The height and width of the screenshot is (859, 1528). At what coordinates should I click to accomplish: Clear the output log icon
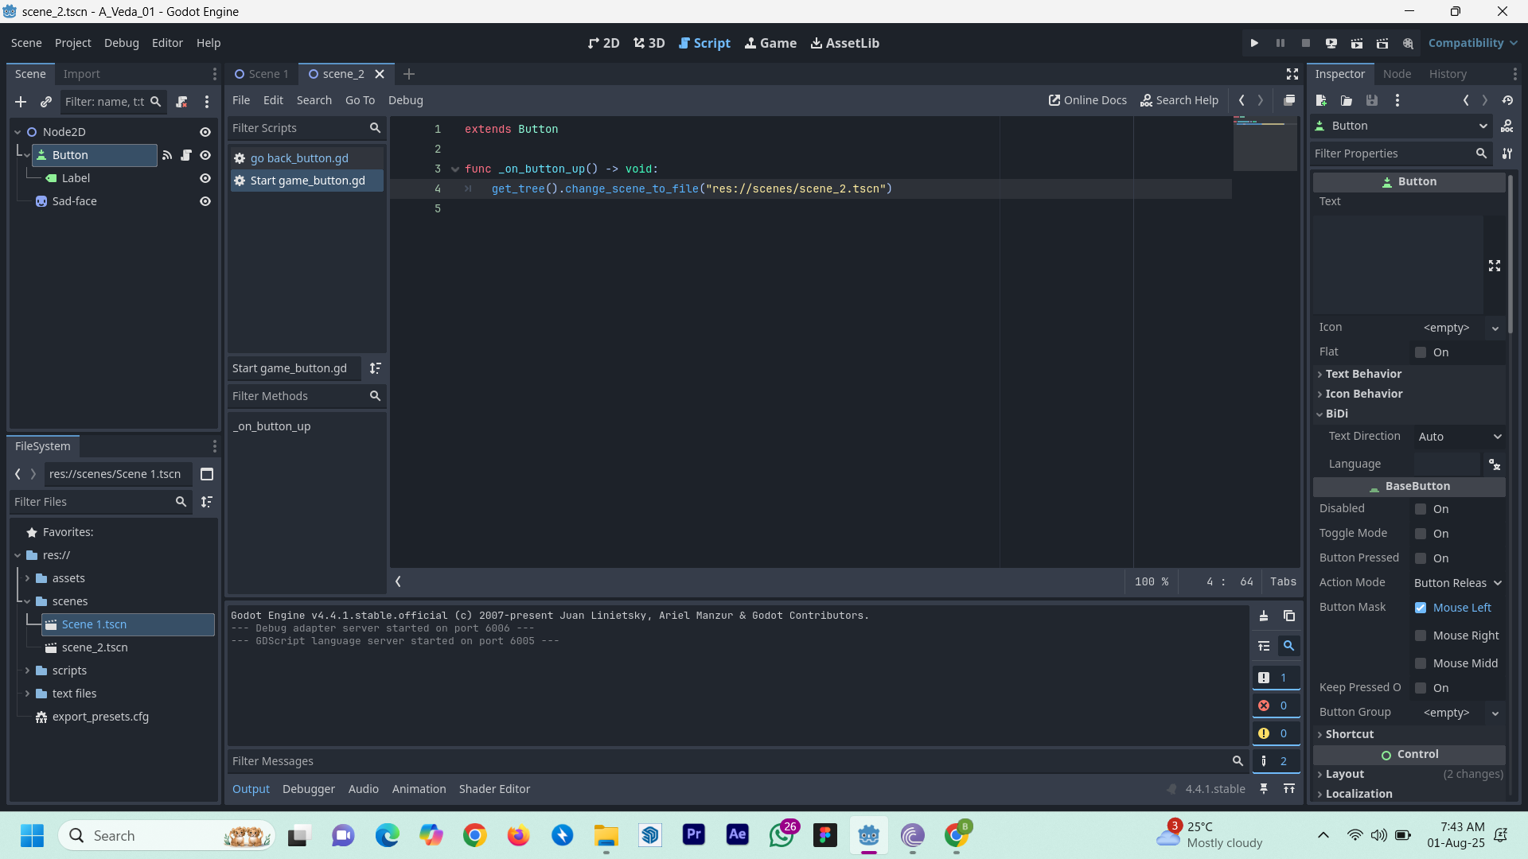pos(1264,616)
